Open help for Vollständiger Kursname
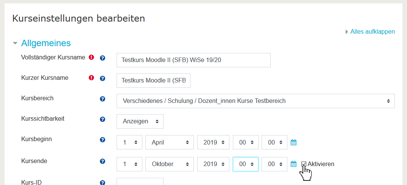 coord(102,58)
